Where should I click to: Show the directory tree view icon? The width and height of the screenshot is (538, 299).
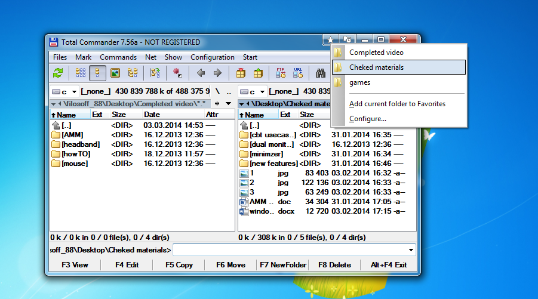pyautogui.click(x=133, y=73)
